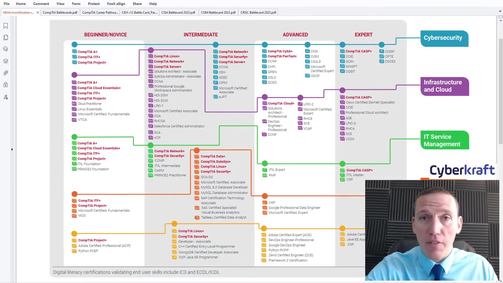
Task: Open the tab list dropdown arrow
Action: (x=500, y=12)
